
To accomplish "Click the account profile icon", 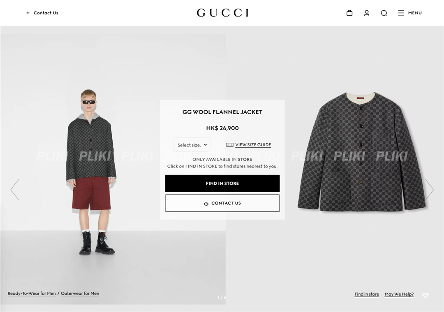I will (x=367, y=13).
